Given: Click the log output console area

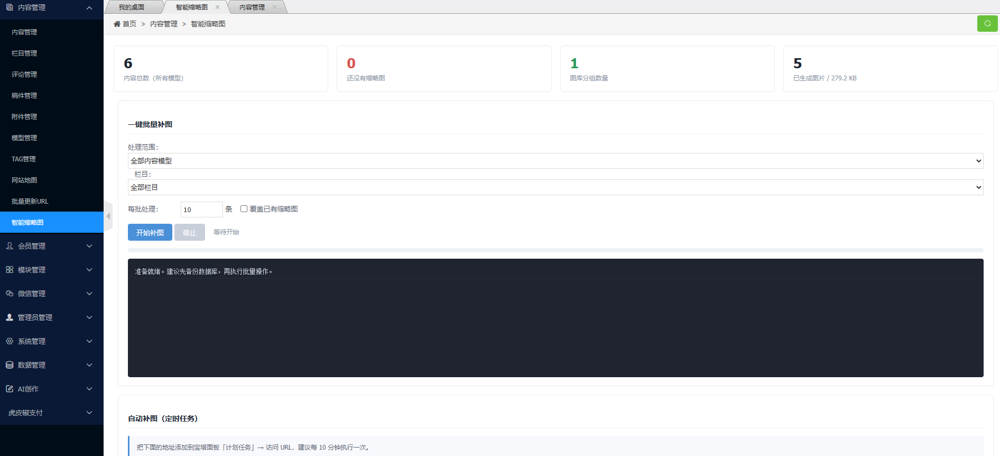Looking at the screenshot, I should (x=555, y=318).
